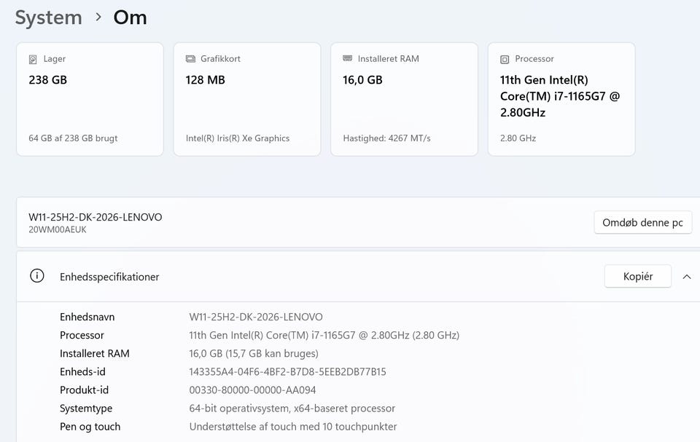Open the Processor i7-1165G7 card
The image size is (700, 442).
click(561, 99)
